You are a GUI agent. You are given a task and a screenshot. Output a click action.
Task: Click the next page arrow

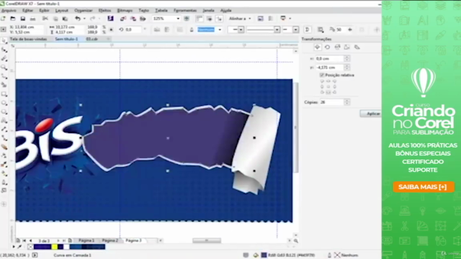58,240
